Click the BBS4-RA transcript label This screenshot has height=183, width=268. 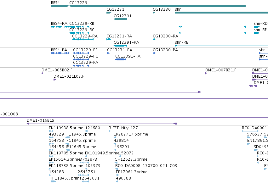click(59, 24)
